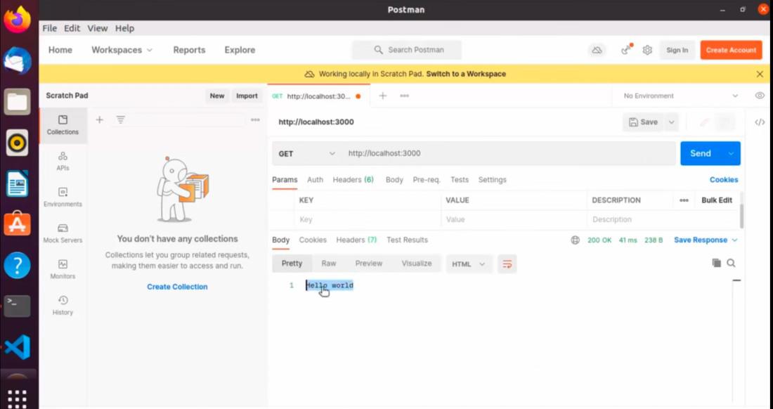773x409 pixels.
Task: Launch Visual Studio Code from the dock
Action: point(18,347)
